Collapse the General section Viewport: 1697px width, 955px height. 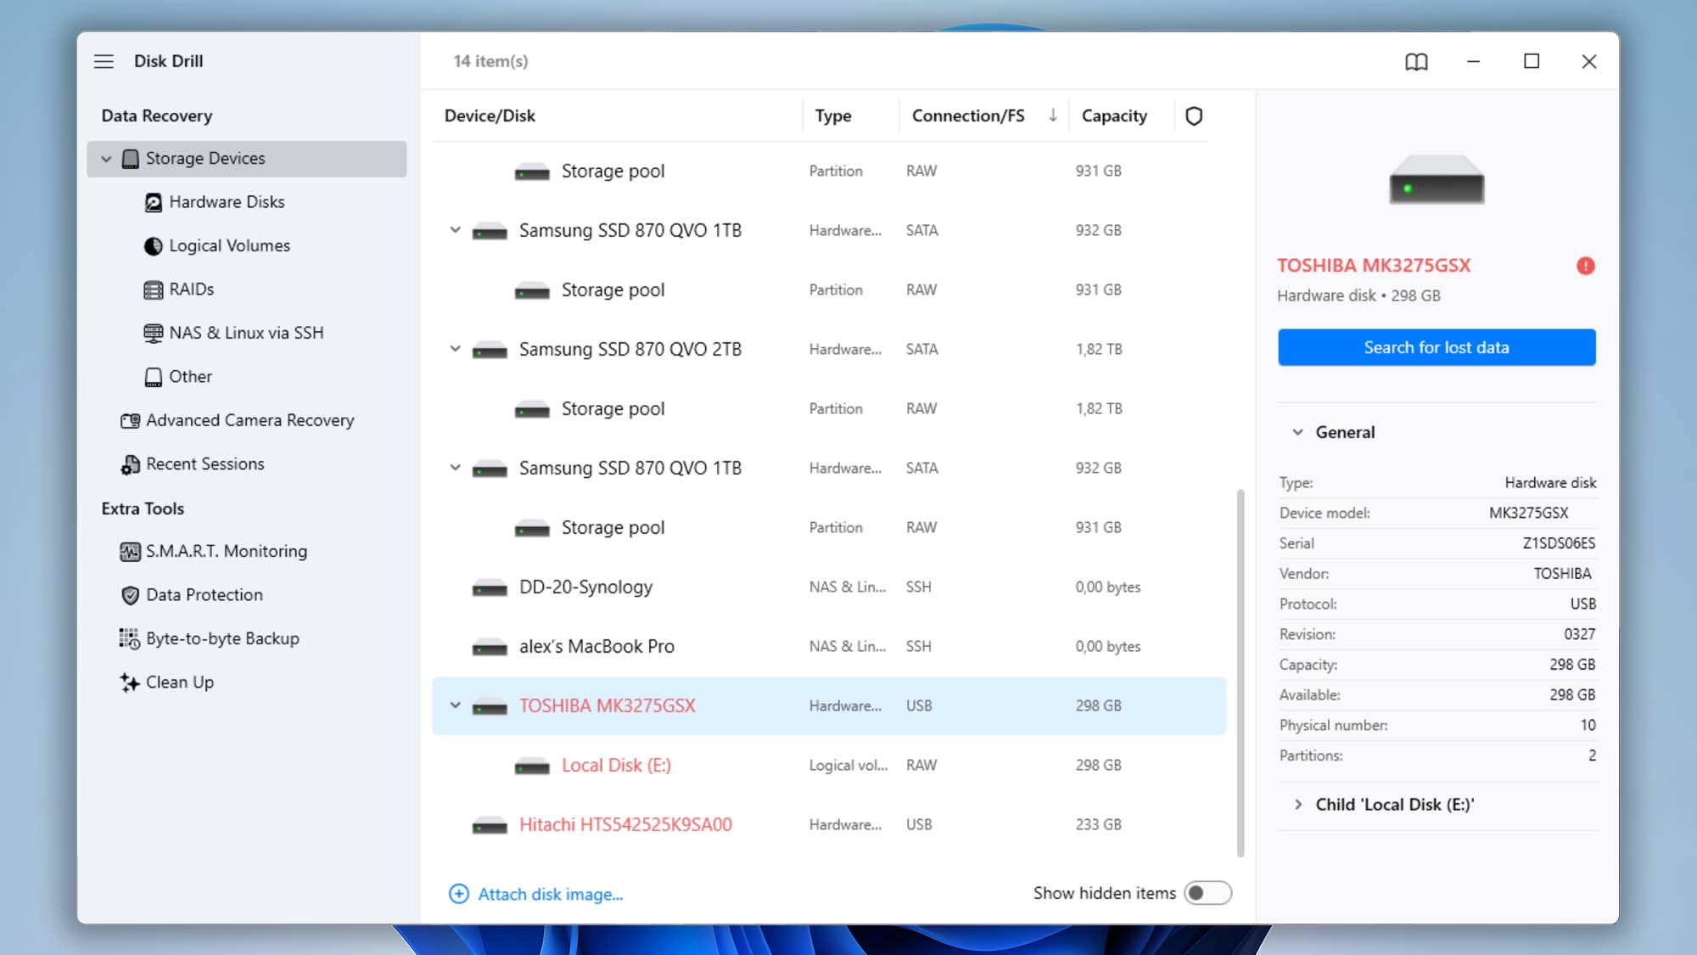(x=1297, y=432)
